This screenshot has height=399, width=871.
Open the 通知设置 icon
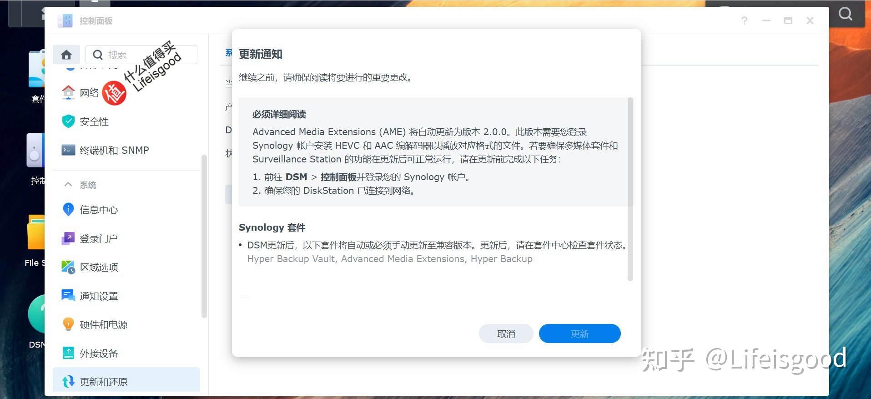click(68, 296)
